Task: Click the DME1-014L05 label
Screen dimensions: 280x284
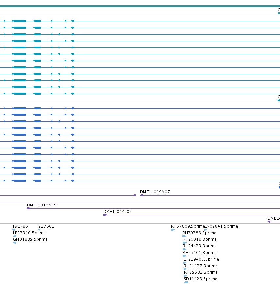Action: 117,211
